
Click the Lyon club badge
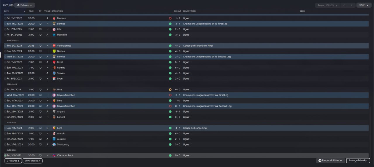pos(54,79)
